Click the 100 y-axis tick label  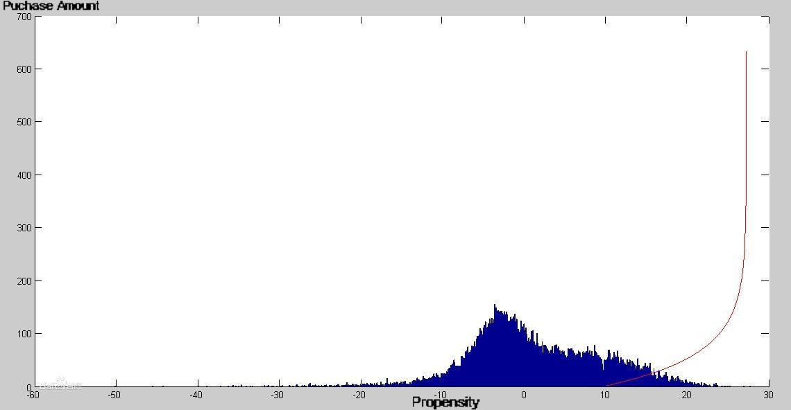(x=24, y=334)
